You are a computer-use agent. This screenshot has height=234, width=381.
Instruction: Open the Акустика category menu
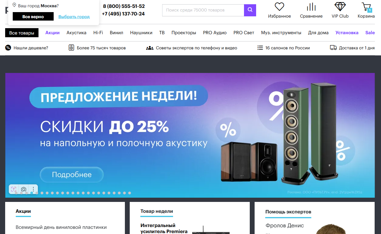(76, 33)
